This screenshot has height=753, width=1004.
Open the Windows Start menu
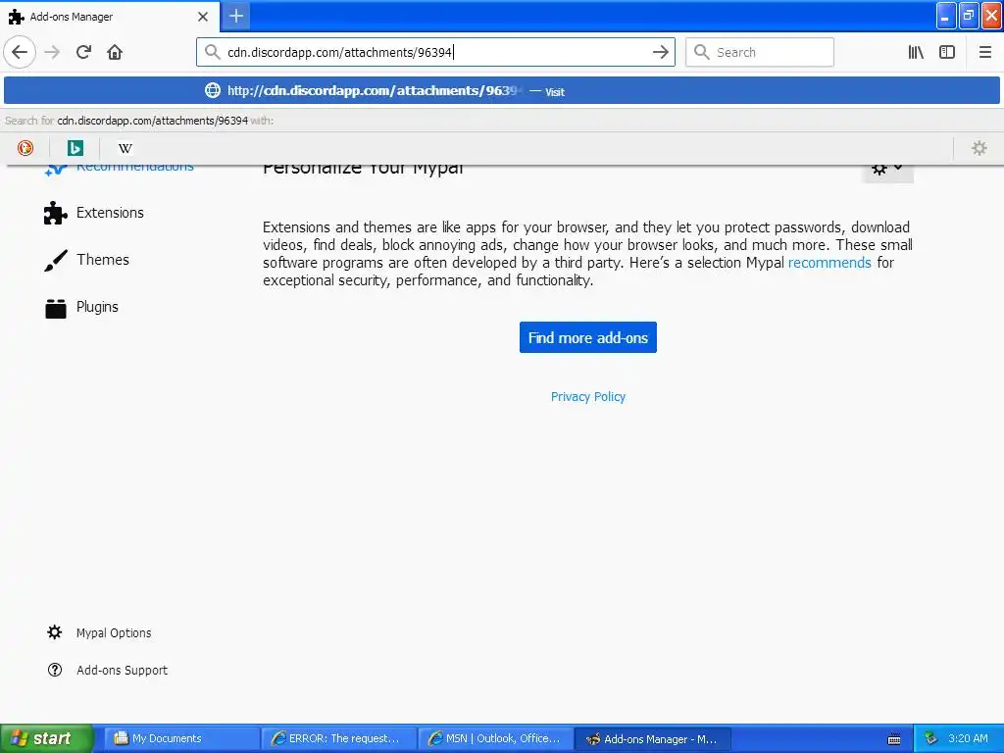tap(46, 738)
